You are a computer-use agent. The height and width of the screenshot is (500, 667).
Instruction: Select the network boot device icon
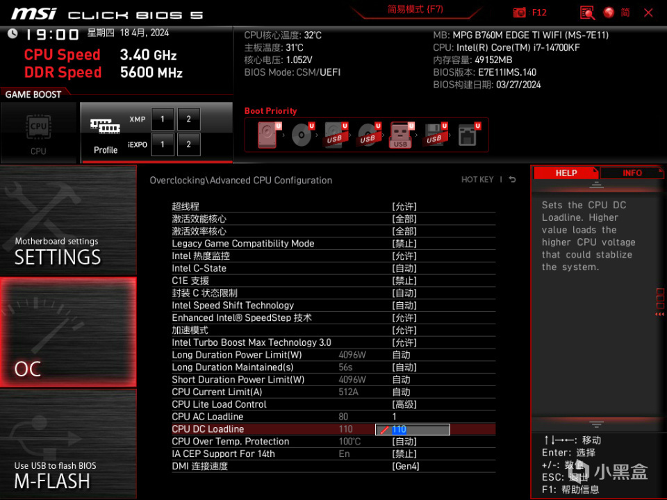(x=468, y=135)
